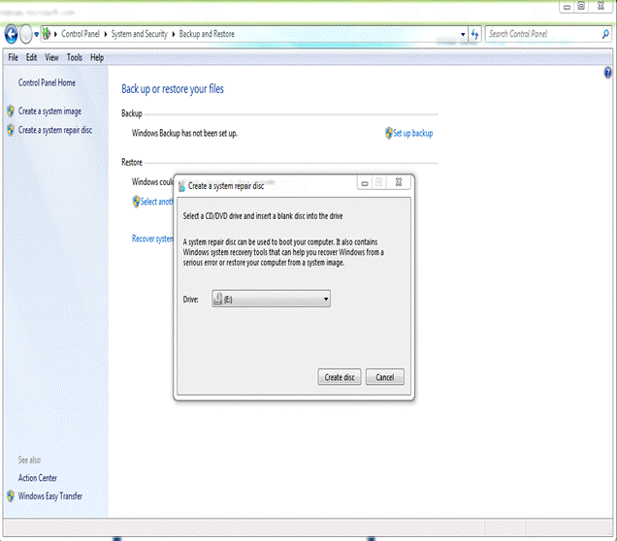Image resolution: width=617 pixels, height=541 pixels.
Task: Open the Help menu
Action: 97,58
